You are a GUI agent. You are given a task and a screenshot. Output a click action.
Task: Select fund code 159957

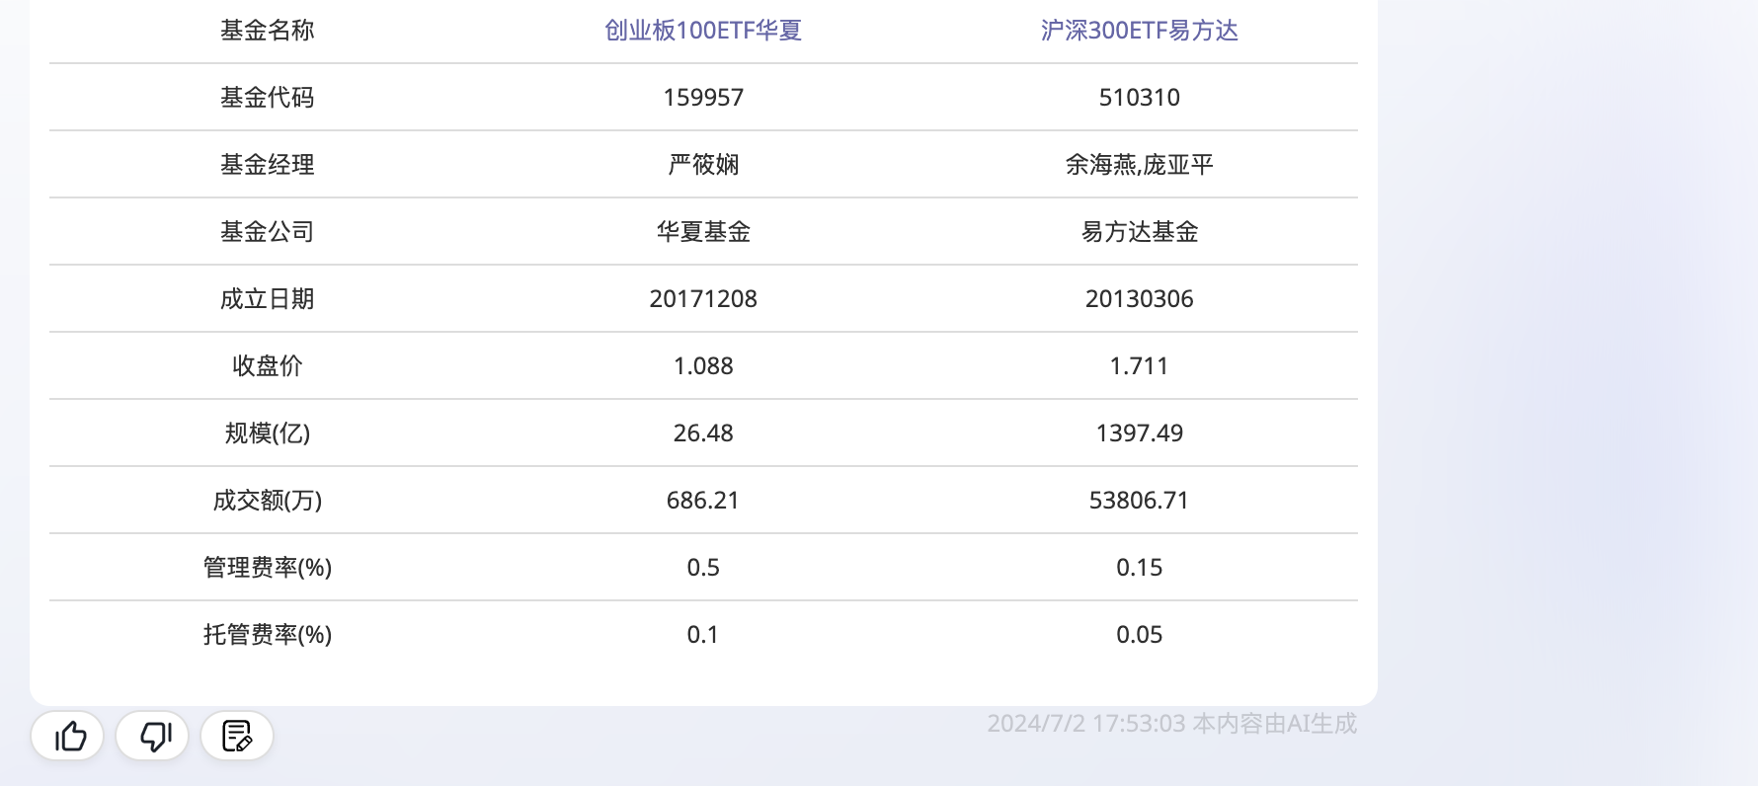(702, 98)
